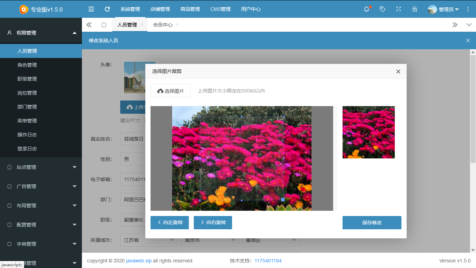Click the 字典管理 home icon
Screen dimensions: 476x268
pos(9,244)
